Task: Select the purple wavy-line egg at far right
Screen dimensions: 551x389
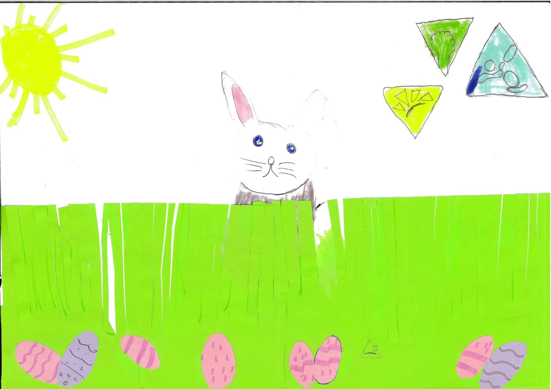Action: point(503,365)
